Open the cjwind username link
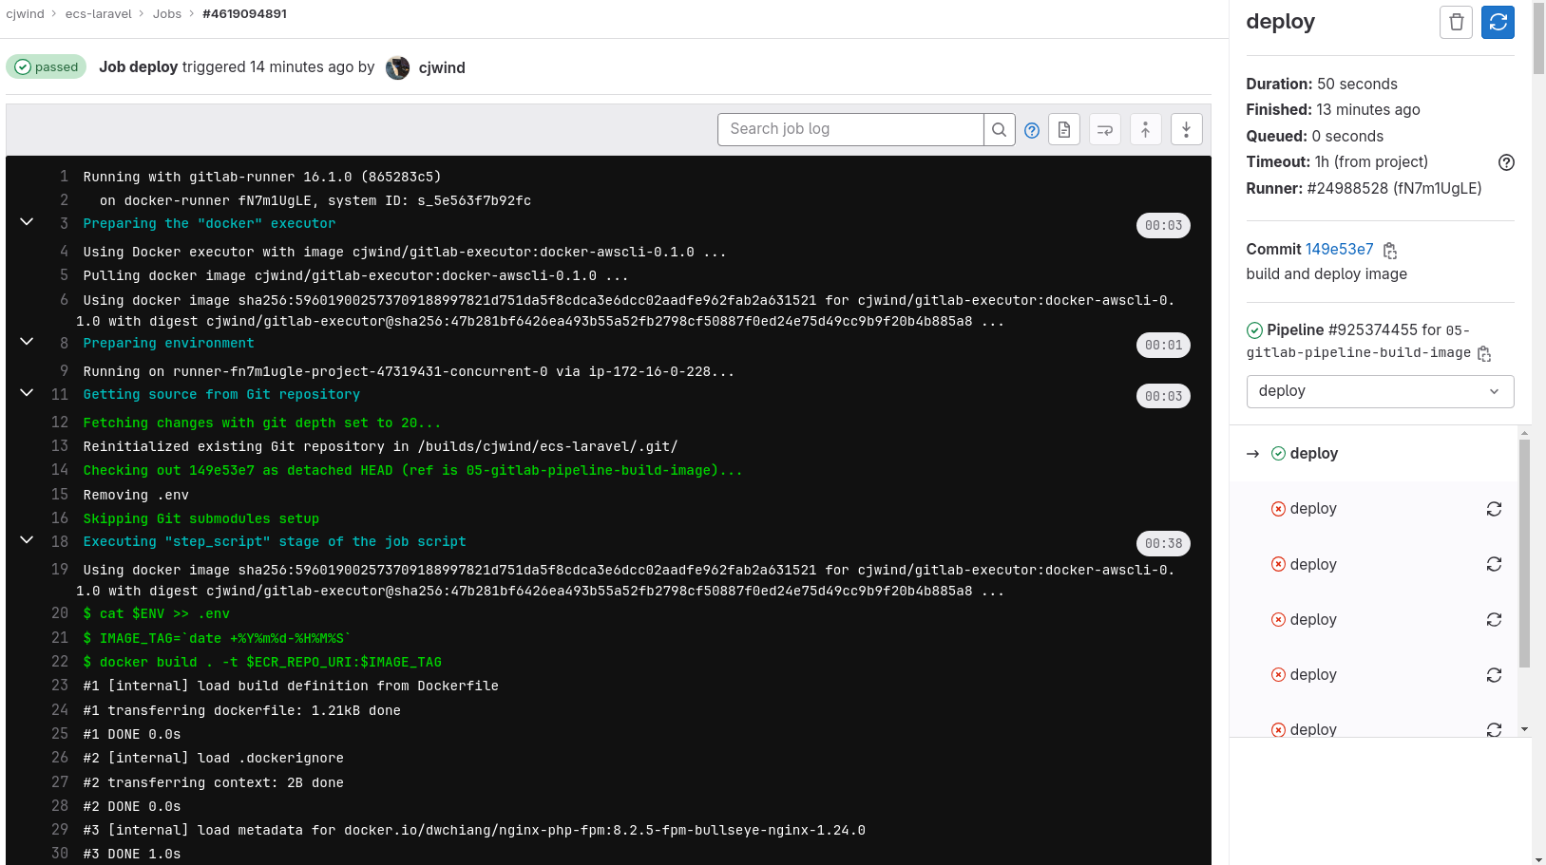 [x=442, y=67]
